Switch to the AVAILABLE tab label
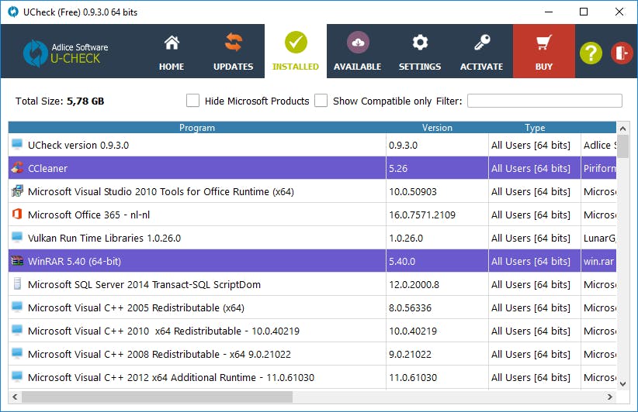This screenshot has height=412, width=638. coord(358,67)
